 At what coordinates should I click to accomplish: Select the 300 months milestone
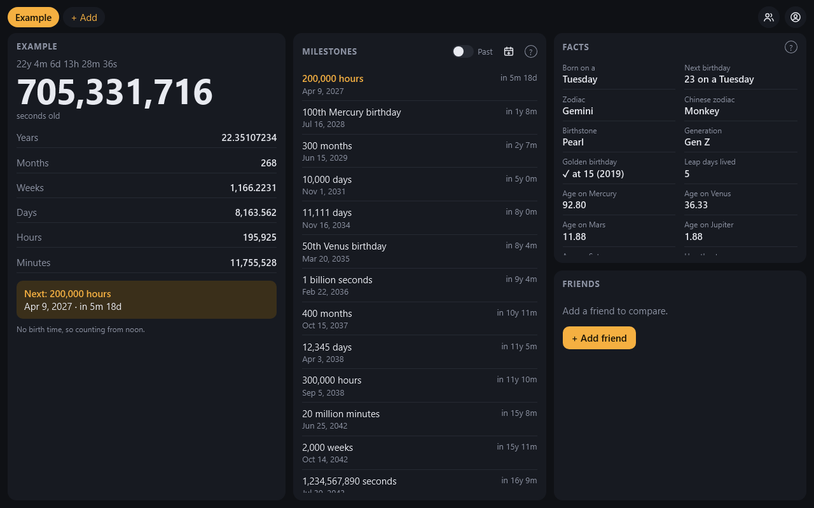pyautogui.click(x=420, y=151)
